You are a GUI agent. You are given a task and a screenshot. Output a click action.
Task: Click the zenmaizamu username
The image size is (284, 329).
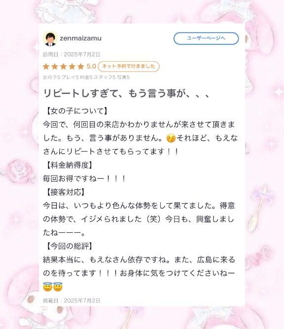(80, 38)
